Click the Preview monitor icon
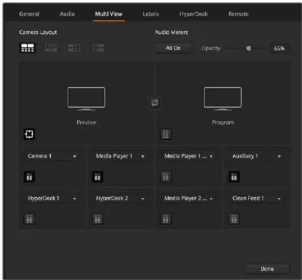Viewport: 302px width, 280px height. (x=86, y=99)
